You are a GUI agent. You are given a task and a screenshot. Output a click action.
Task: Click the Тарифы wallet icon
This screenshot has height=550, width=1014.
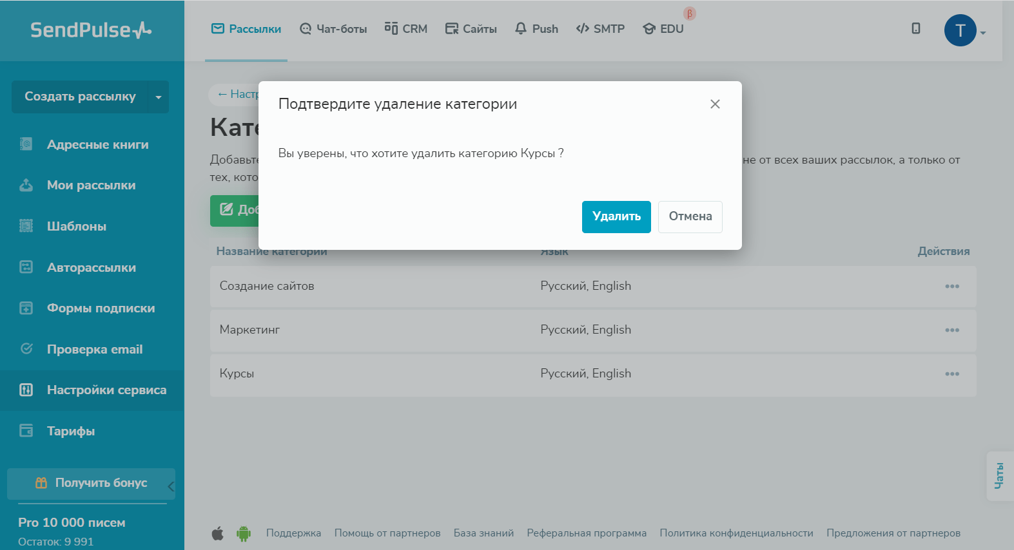coord(26,431)
